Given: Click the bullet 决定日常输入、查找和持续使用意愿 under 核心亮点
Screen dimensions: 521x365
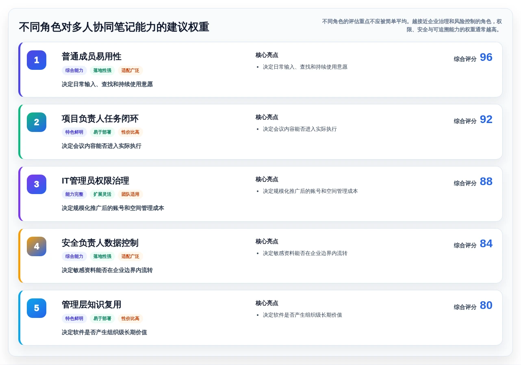Looking at the screenshot, I should click(x=305, y=67).
